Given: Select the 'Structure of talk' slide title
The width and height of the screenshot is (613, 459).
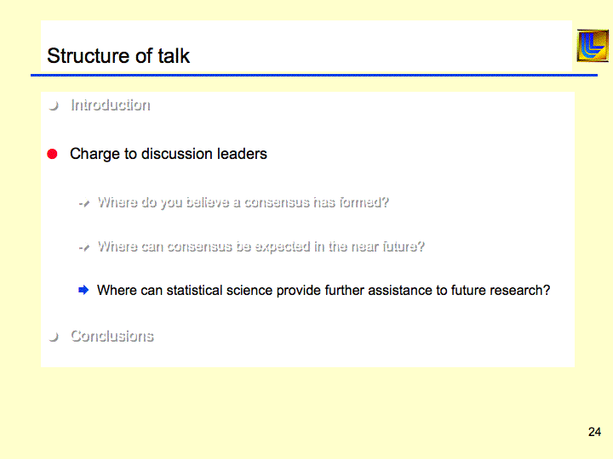Looking at the screenshot, I should [x=118, y=56].
